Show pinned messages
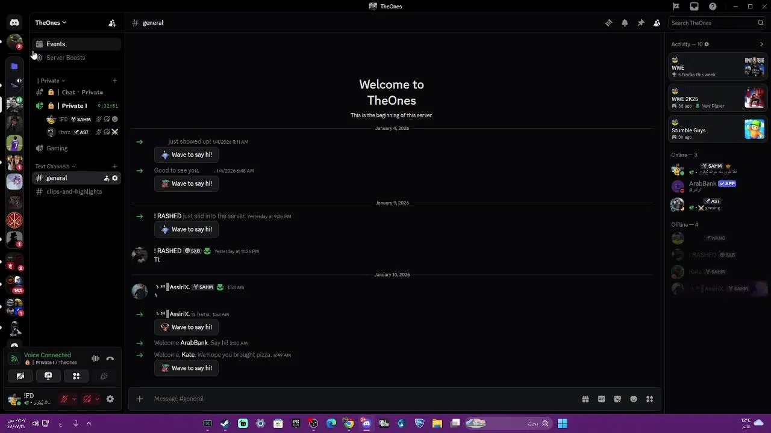771x433 pixels. [641, 23]
